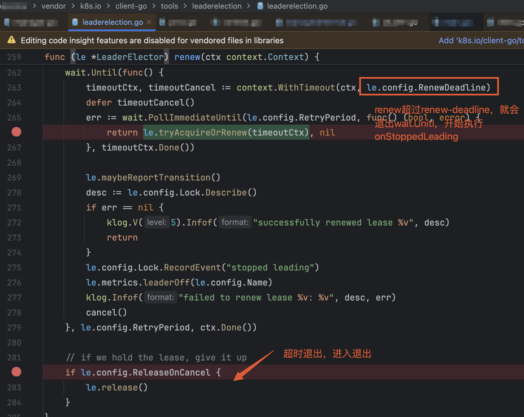Click the yellow warning icon in the notification banner

click(x=12, y=40)
